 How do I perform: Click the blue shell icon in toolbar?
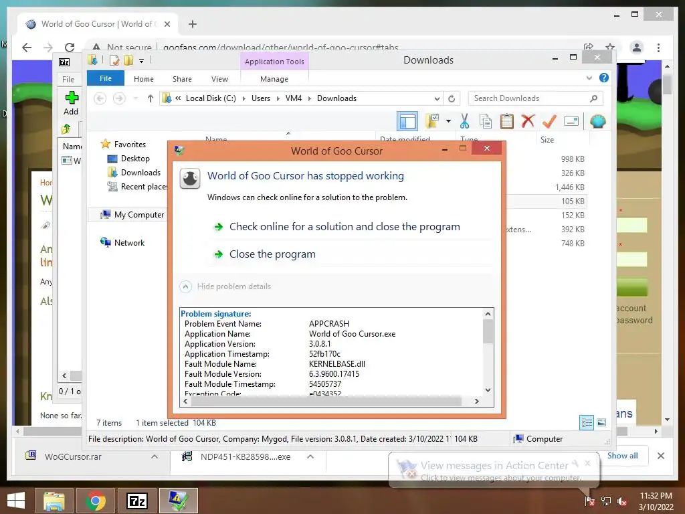597,121
